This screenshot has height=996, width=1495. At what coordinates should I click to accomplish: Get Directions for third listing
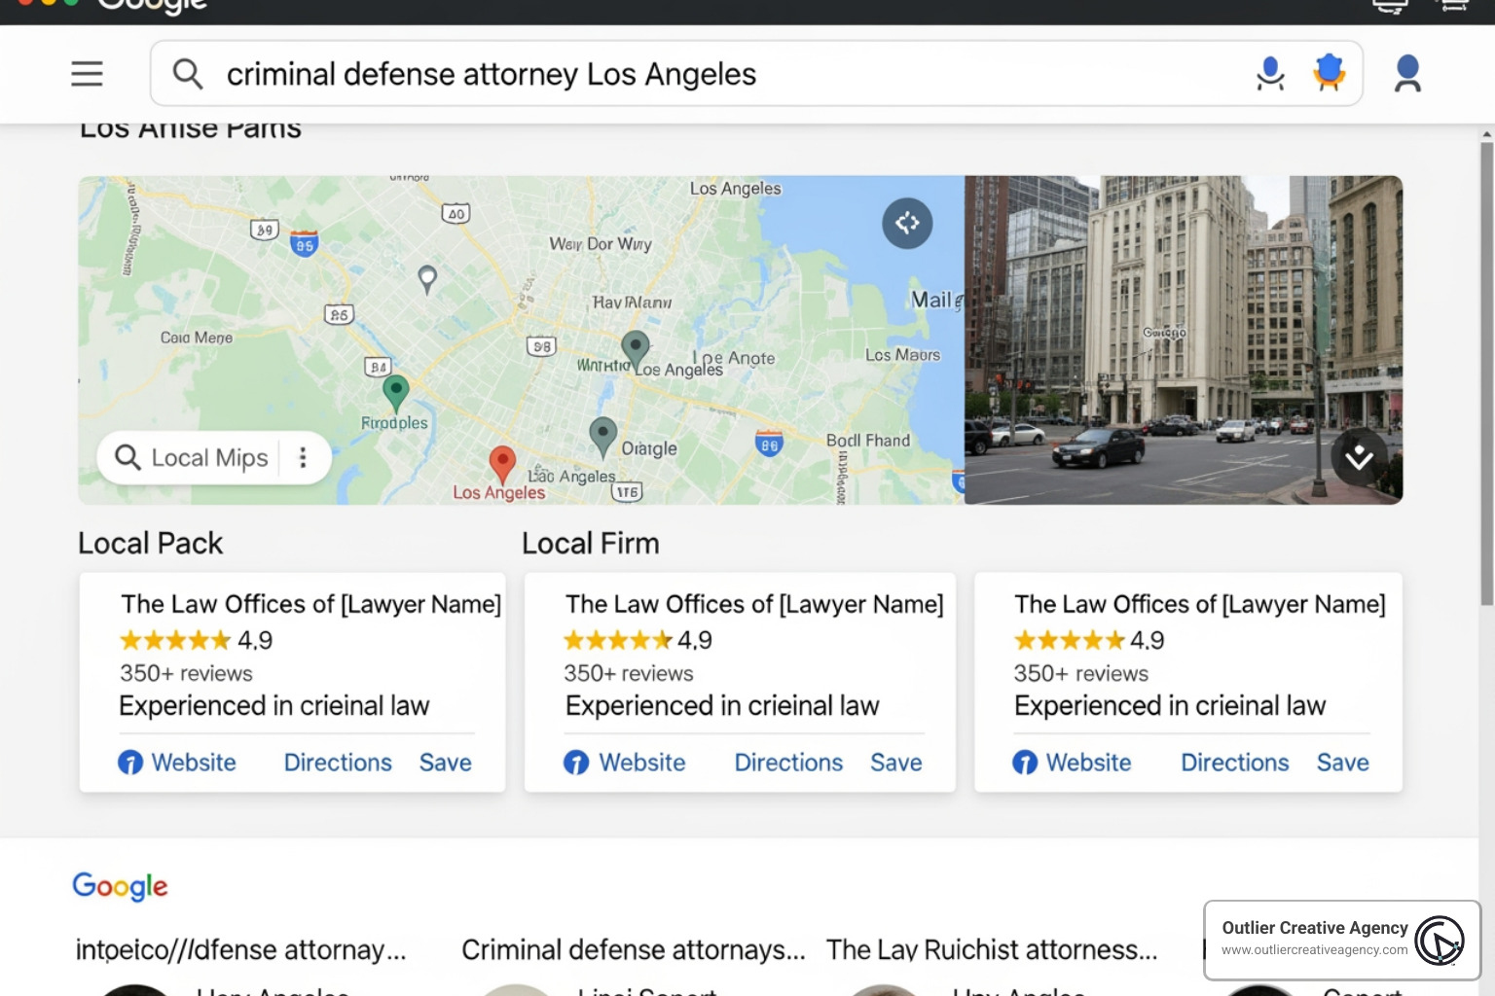1235,763
